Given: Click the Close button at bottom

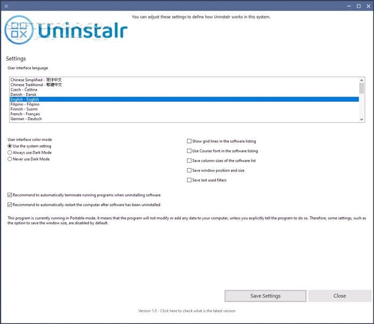Looking at the screenshot, I should pyautogui.click(x=339, y=296).
